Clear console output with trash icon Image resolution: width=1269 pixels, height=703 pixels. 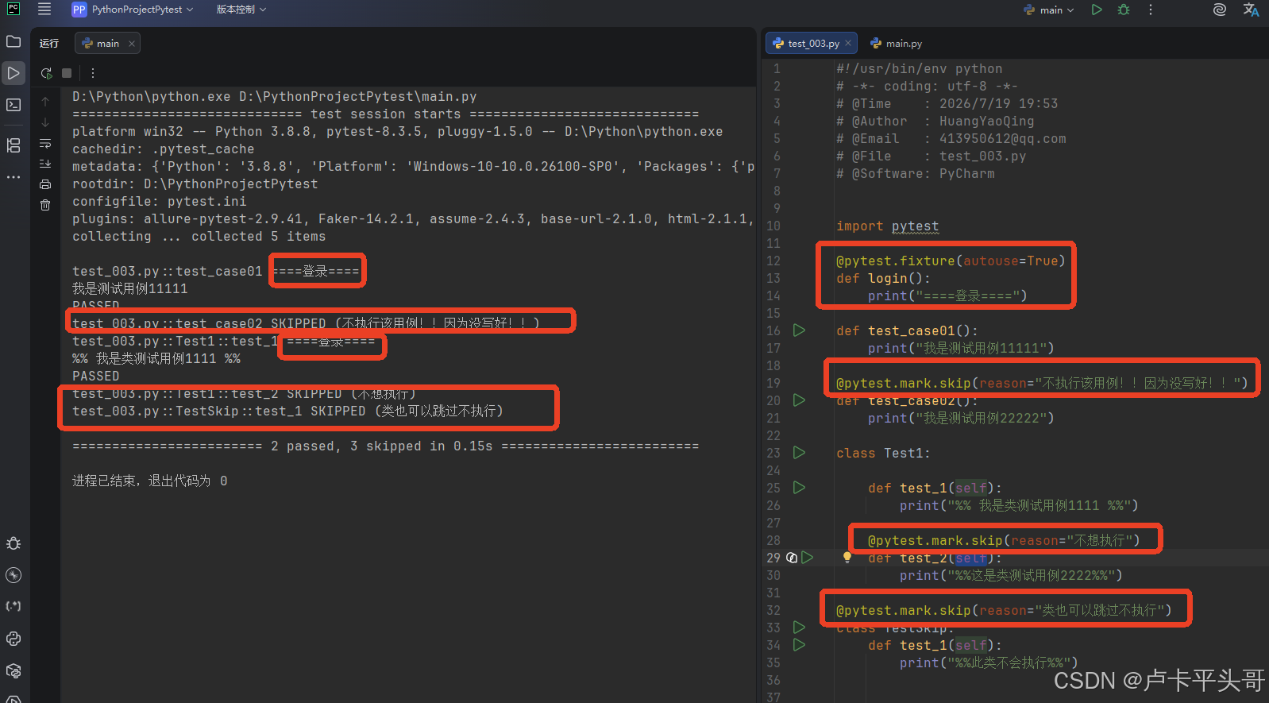pos(45,205)
